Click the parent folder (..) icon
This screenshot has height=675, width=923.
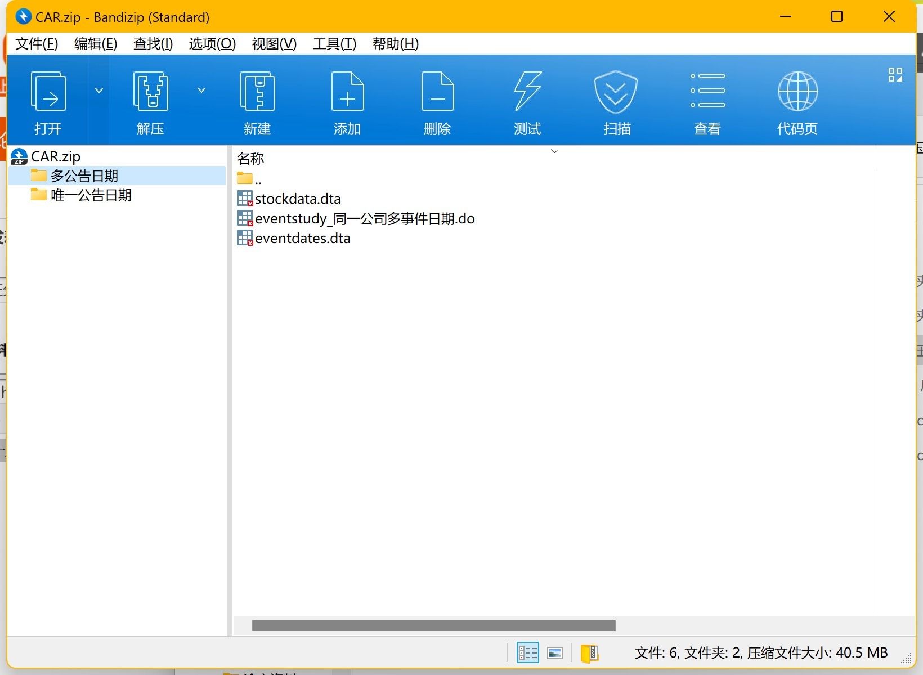(x=245, y=178)
